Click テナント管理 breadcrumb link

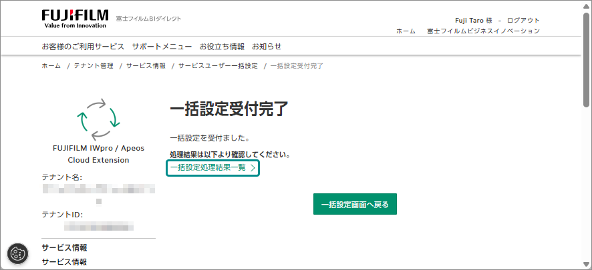94,66
